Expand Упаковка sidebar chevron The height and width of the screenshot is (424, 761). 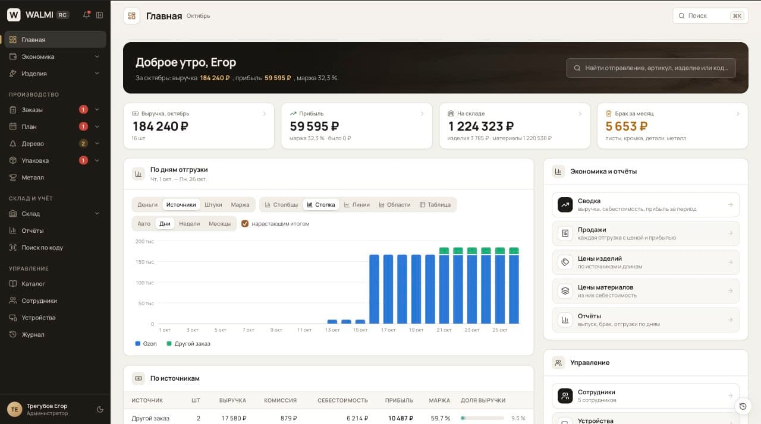click(97, 160)
